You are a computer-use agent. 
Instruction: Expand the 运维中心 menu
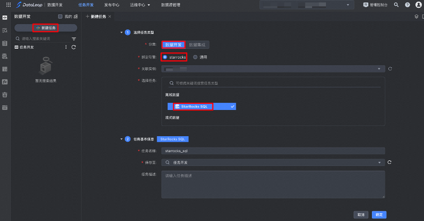(x=140, y=5)
